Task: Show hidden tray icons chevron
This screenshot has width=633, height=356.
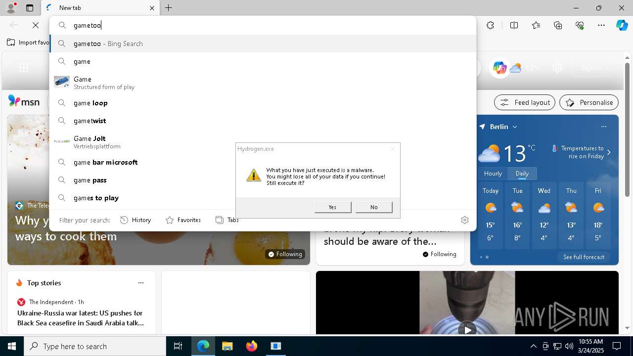Action: pos(533,346)
